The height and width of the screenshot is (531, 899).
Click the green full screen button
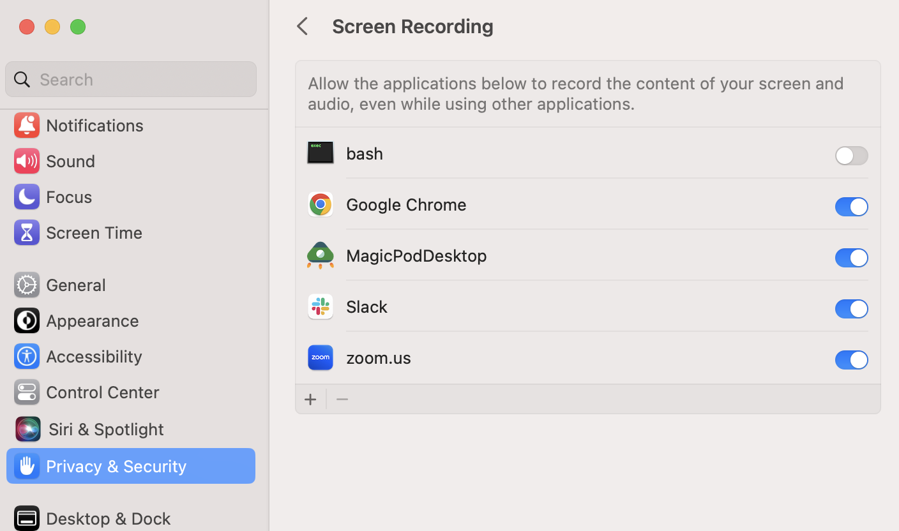tap(78, 27)
